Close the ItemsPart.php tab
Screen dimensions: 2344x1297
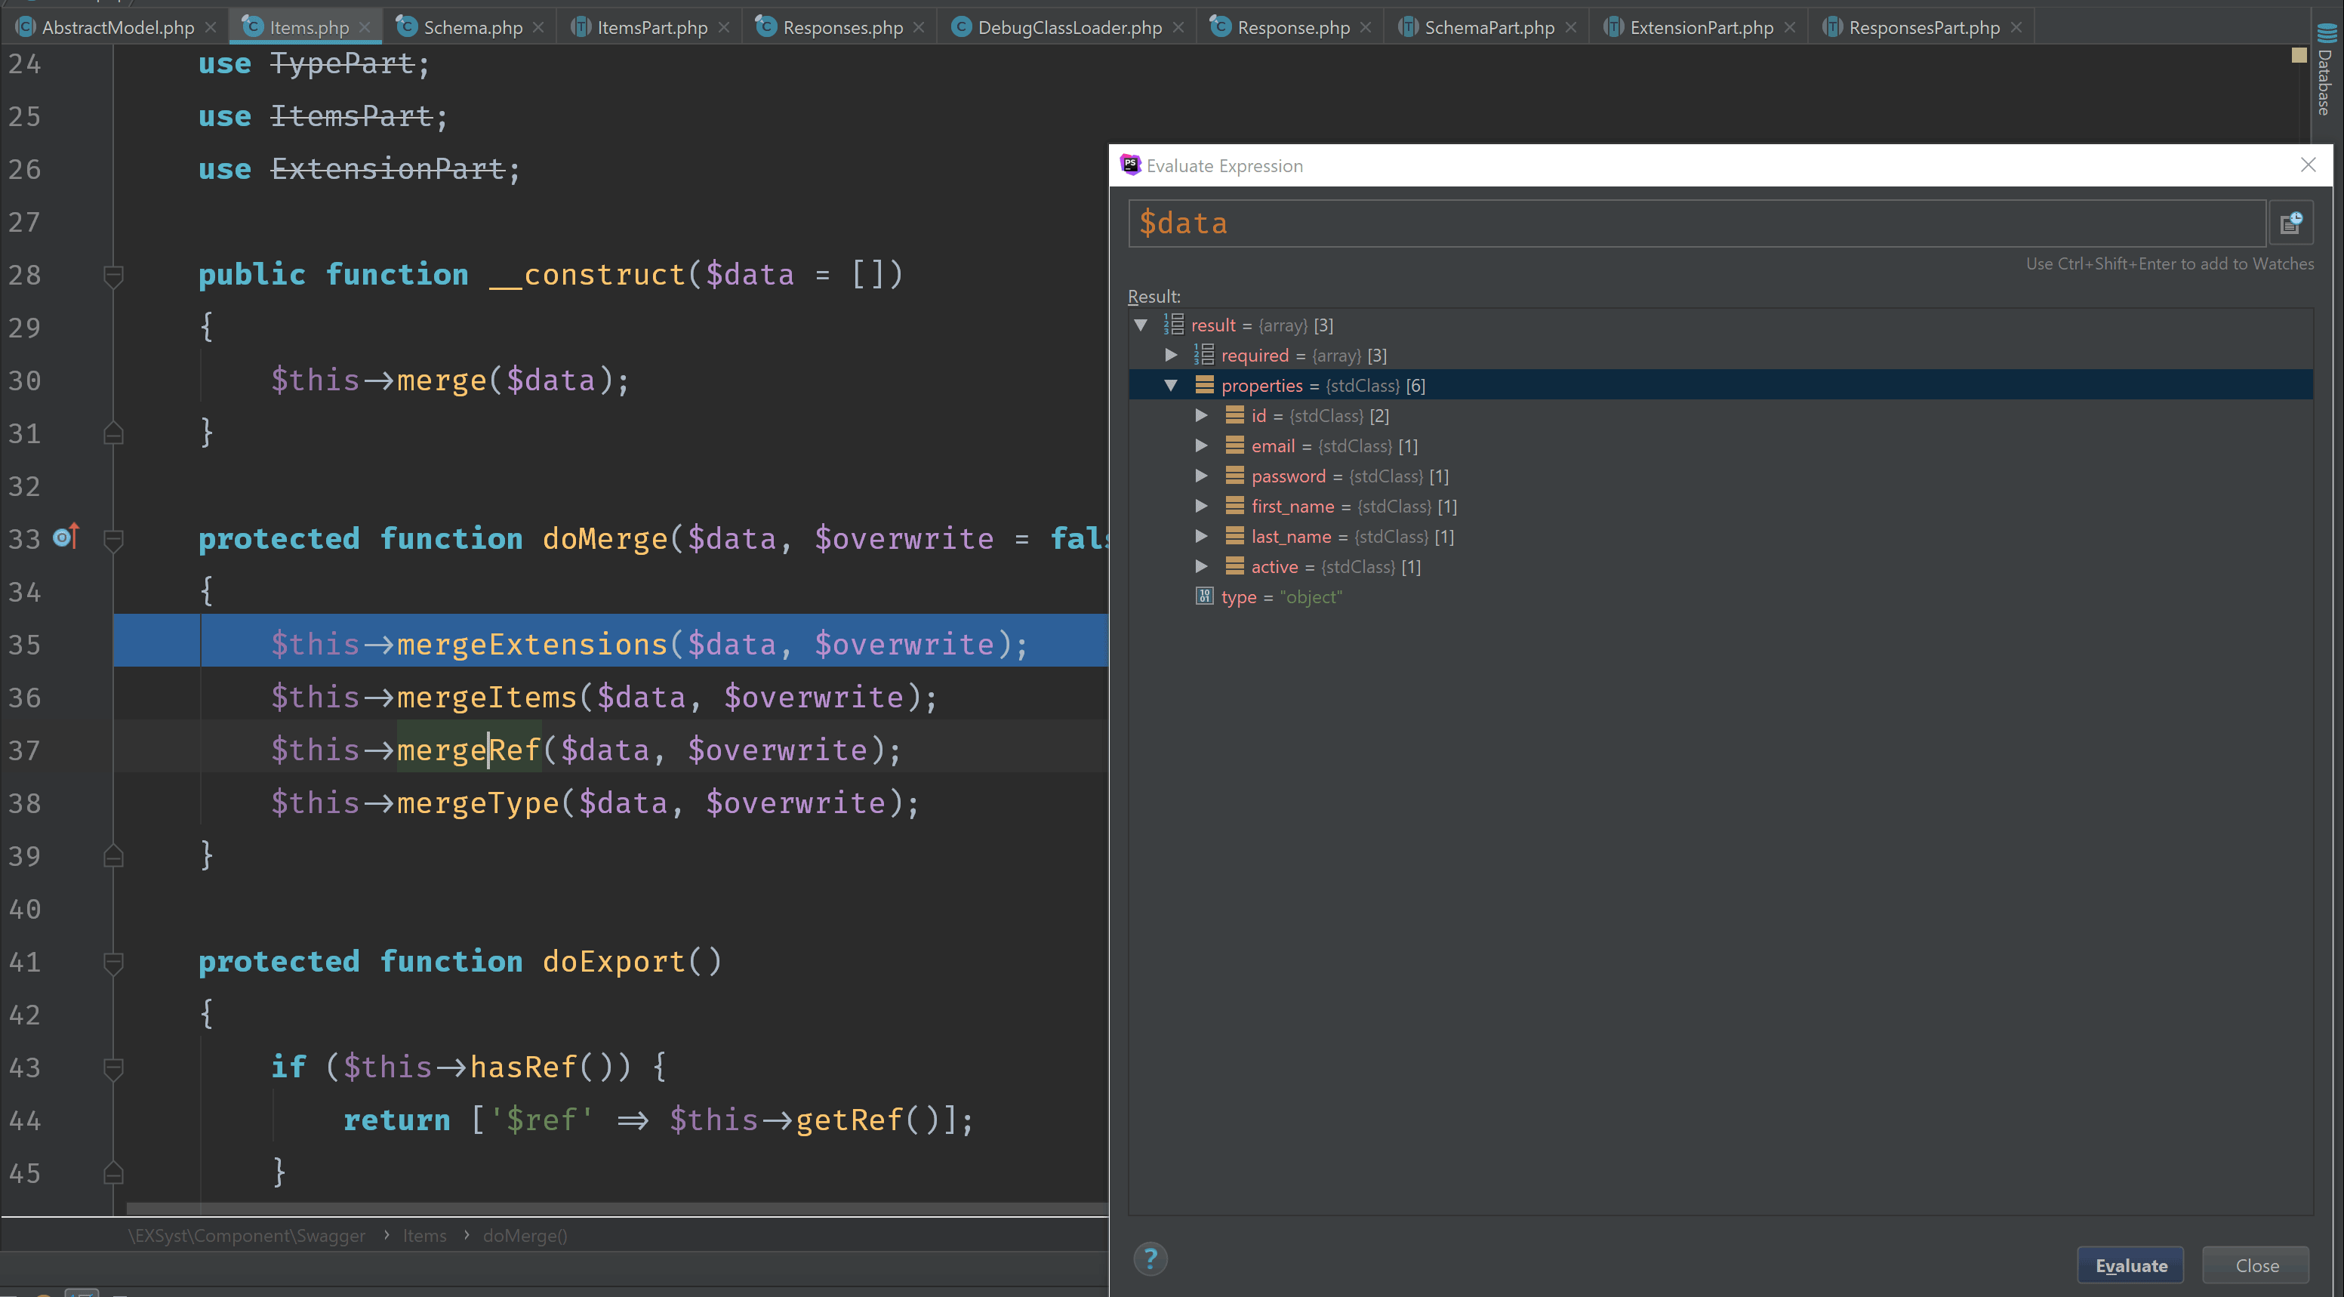[x=723, y=27]
